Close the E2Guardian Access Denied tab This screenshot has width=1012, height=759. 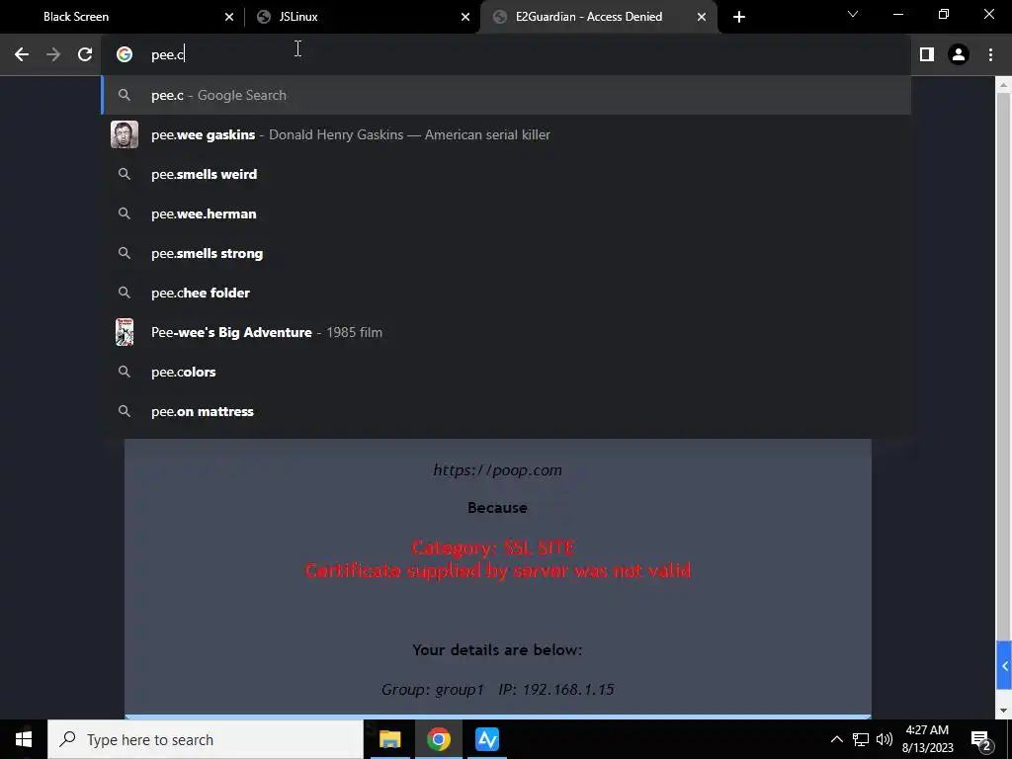tap(702, 17)
